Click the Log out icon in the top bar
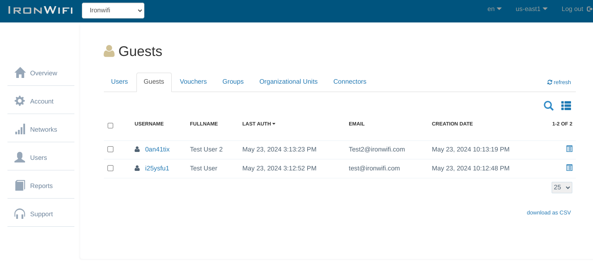Viewport: 593px width, 262px height. click(x=589, y=9)
